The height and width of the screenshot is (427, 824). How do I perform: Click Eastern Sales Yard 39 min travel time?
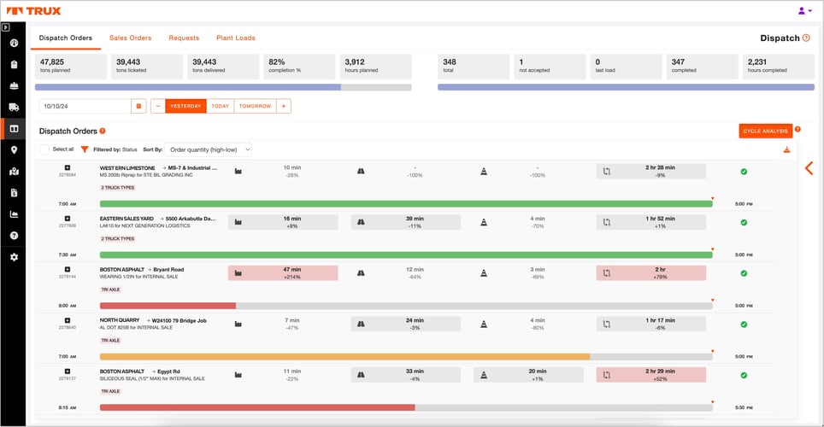point(406,222)
